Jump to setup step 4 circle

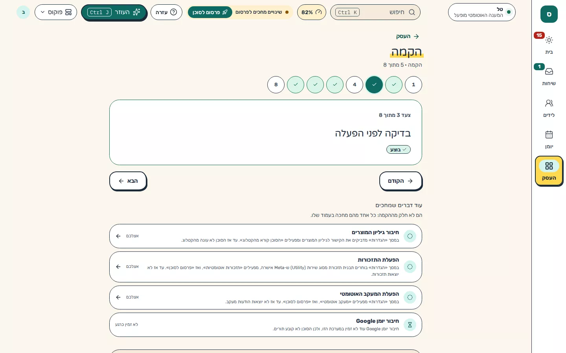click(355, 85)
